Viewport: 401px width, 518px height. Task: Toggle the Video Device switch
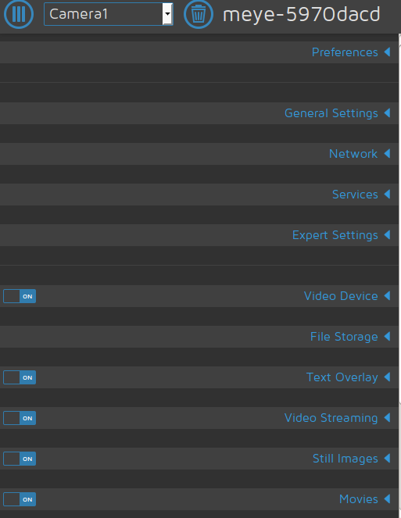click(x=20, y=296)
